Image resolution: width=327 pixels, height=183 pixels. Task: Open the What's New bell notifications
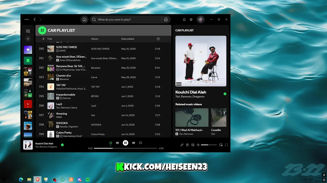[x=184, y=20]
